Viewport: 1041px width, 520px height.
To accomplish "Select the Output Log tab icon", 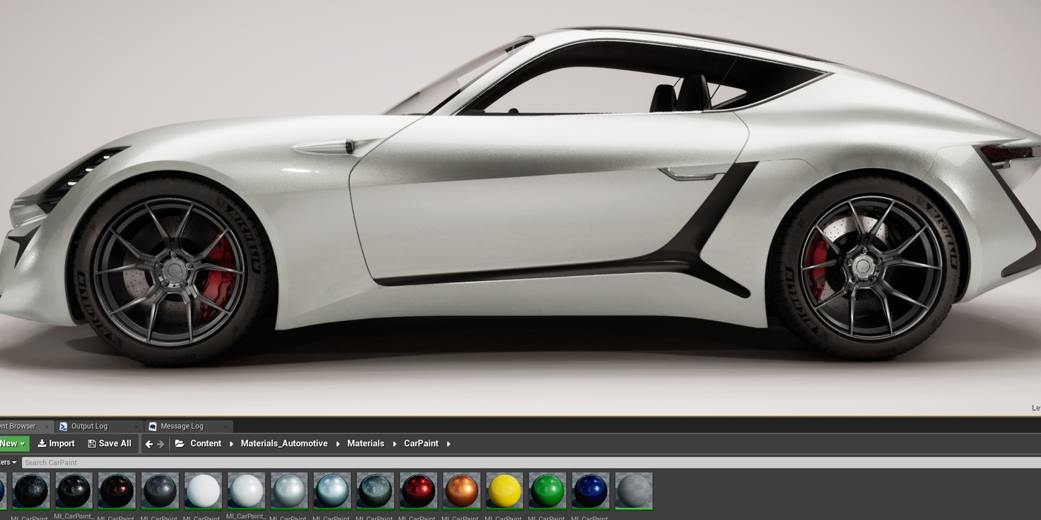I will tap(63, 426).
